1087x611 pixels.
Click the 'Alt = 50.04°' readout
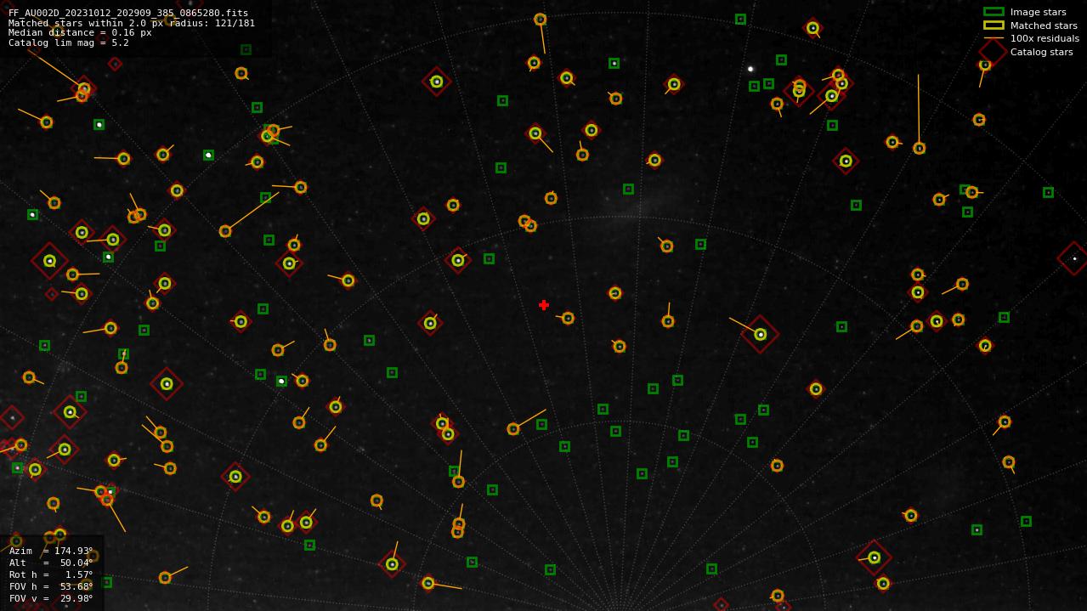tap(50, 563)
